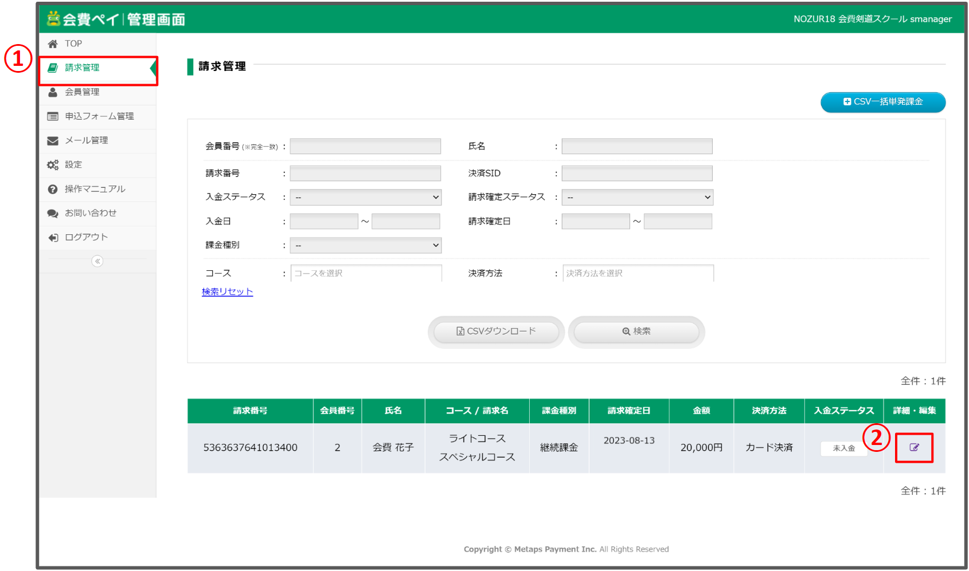The width and height of the screenshot is (969, 571).
Task: Open settings via the gear icon beside 設定
Action: coord(52,164)
